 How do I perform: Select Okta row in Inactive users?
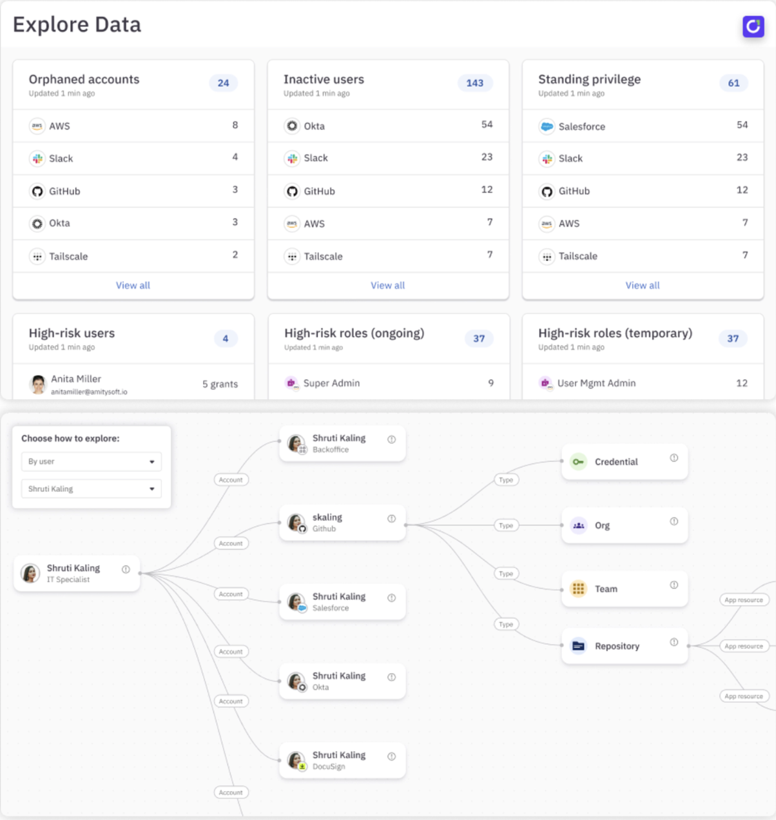click(387, 126)
